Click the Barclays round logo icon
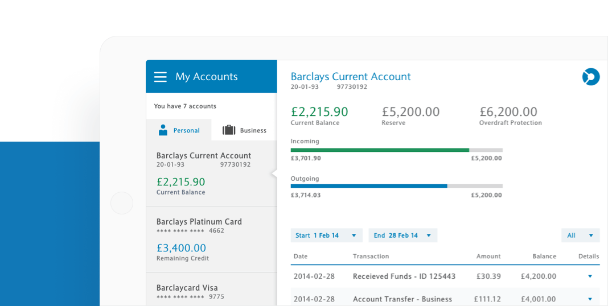Image resolution: width=608 pixels, height=306 pixels. (590, 77)
